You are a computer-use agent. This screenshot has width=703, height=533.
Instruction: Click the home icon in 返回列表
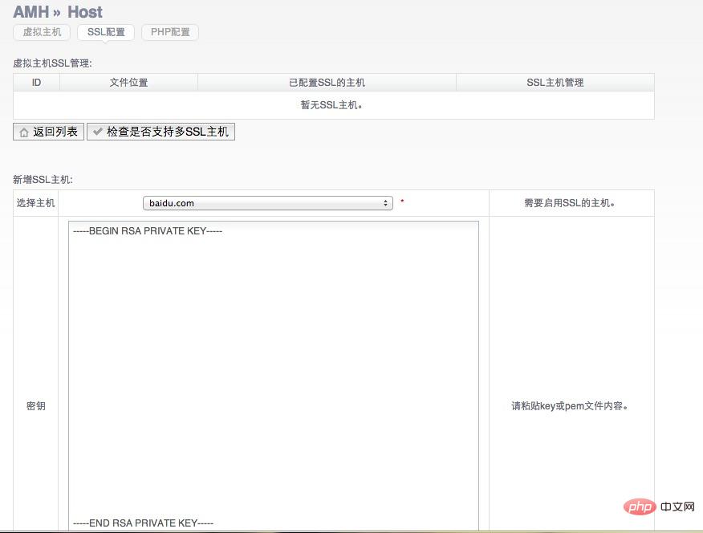click(24, 132)
